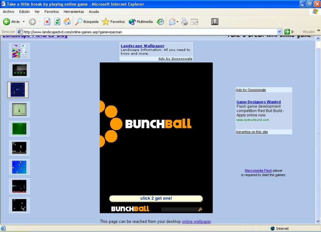Screen dimensions: 321x232
Task: Select the sixth dark game thumbnail
Action: [x=19, y=148]
